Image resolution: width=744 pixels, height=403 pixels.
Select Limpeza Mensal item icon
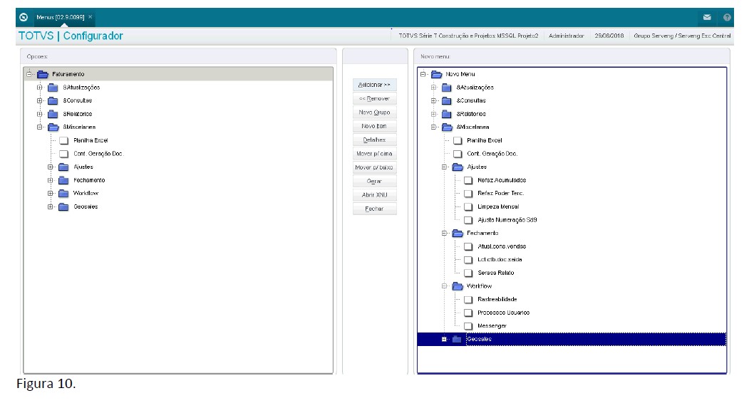[x=468, y=206]
